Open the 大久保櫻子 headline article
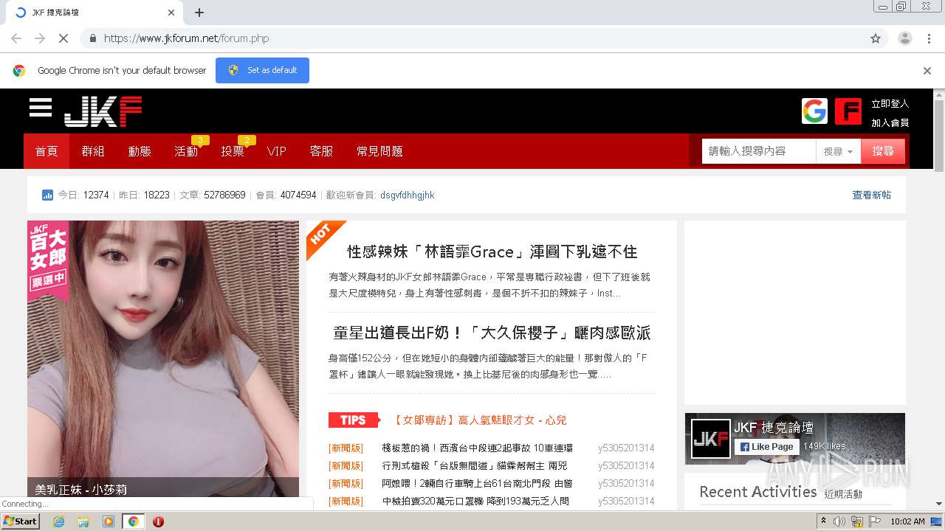 [492, 333]
